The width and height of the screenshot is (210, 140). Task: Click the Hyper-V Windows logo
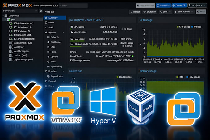tap(103, 101)
